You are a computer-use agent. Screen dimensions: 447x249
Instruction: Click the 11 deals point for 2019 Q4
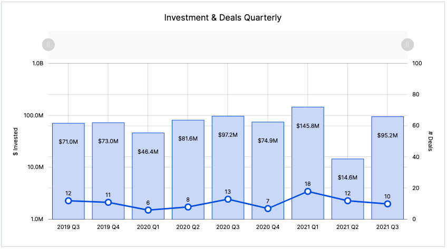click(108, 202)
